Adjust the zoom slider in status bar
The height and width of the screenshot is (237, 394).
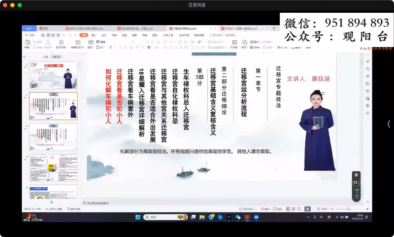349,209
